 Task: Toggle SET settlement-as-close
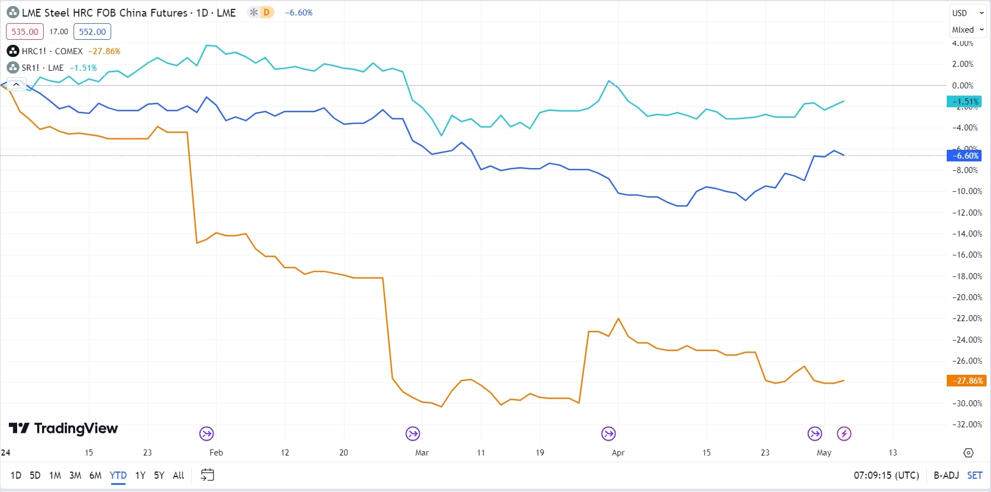(974, 475)
